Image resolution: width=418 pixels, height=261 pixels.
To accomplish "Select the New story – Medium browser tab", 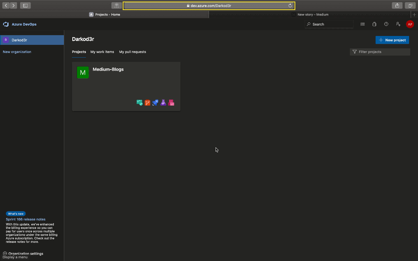I will pos(310,15).
